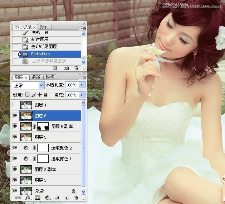Click the lock transparent pixels icon
This screenshot has height=204, width=225.
coord(27,95)
